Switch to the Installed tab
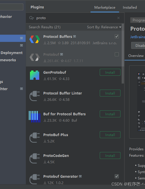 (130, 8)
